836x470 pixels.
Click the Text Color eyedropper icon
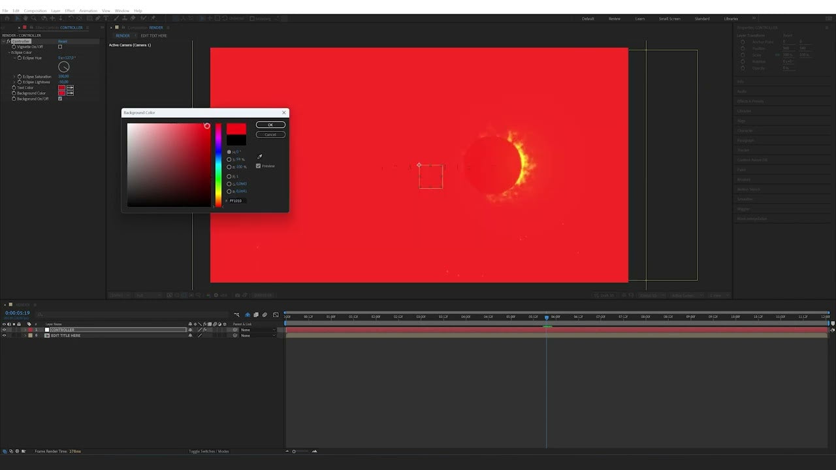pyautogui.click(x=70, y=87)
